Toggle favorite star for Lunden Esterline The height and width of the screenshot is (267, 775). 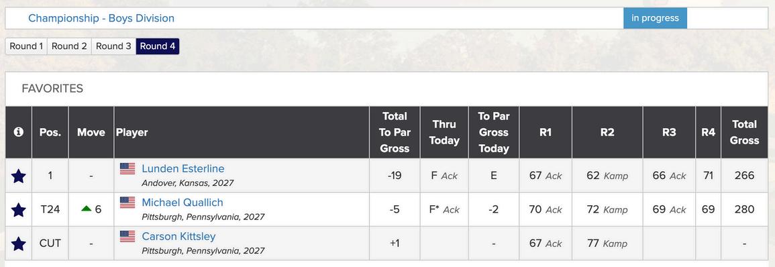(x=18, y=176)
